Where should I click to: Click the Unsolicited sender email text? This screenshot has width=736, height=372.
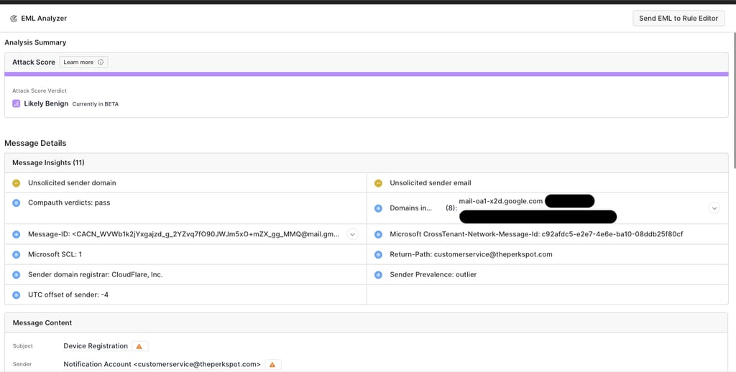tap(431, 183)
